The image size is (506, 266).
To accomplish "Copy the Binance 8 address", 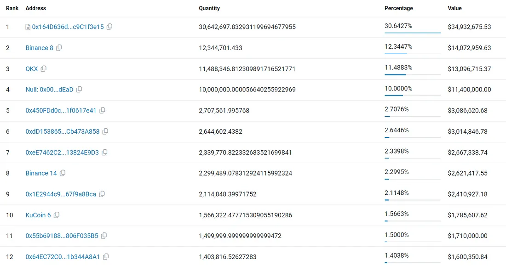I will point(59,48).
